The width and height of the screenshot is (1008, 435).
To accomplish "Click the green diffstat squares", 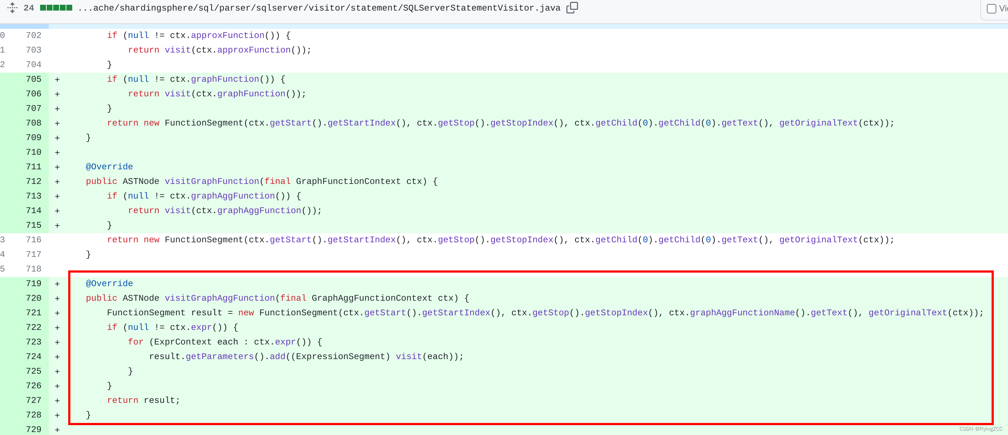I will [56, 8].
